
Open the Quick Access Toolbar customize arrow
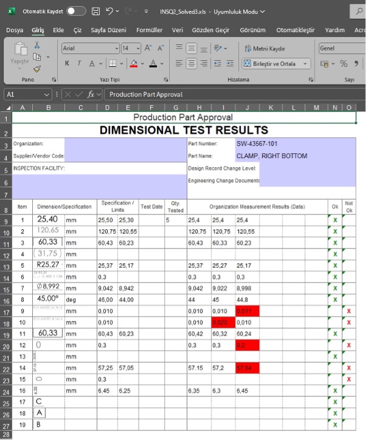tap(147, 12)
